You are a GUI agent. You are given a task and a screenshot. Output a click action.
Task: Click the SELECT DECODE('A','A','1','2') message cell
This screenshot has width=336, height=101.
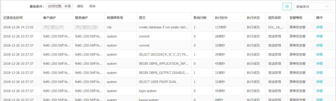(x=164, y=55)
